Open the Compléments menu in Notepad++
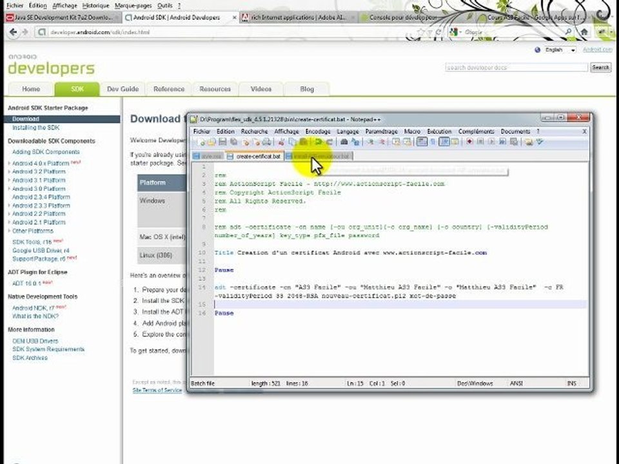 (476, 131)
